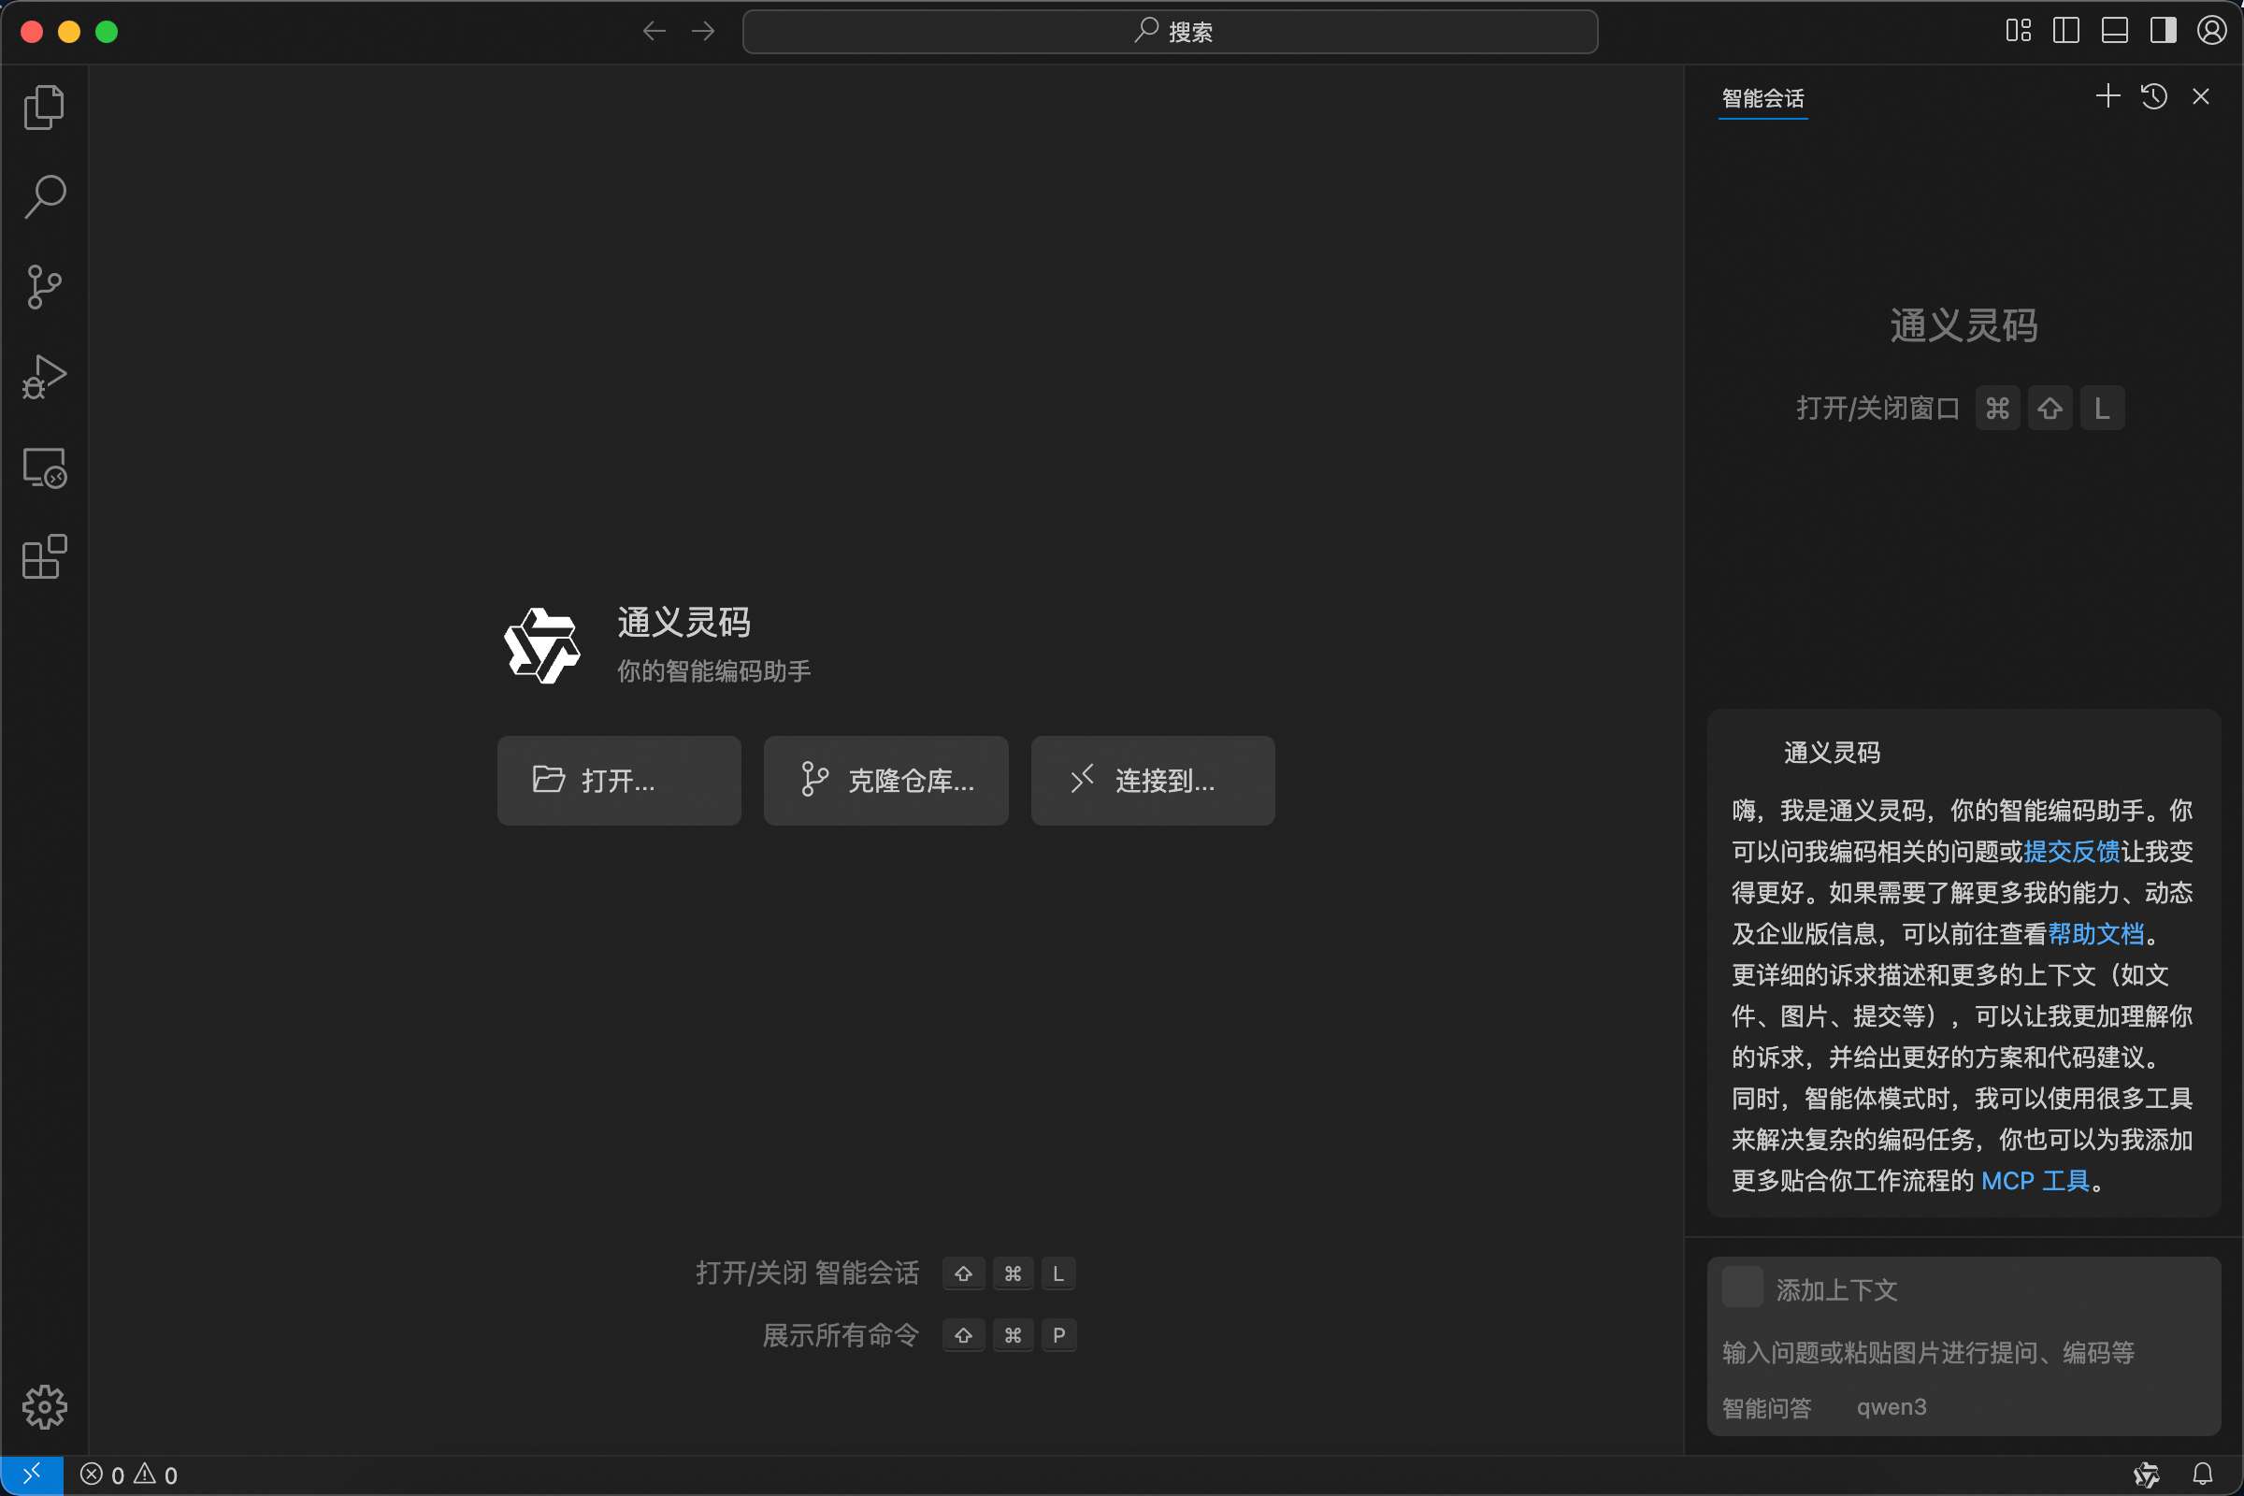Toggle the panel layout visibility
2244x1496 pixels.
2114,31
